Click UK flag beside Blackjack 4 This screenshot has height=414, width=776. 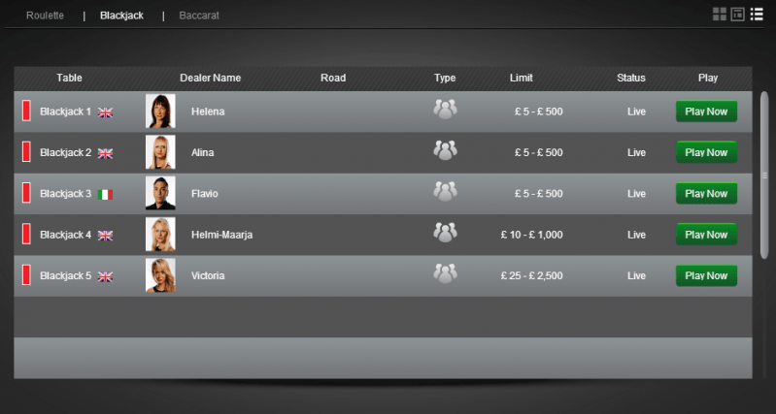coord(105,236)
